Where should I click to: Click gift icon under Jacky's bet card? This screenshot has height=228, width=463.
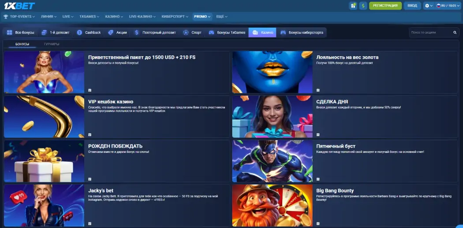coord(90,224)
